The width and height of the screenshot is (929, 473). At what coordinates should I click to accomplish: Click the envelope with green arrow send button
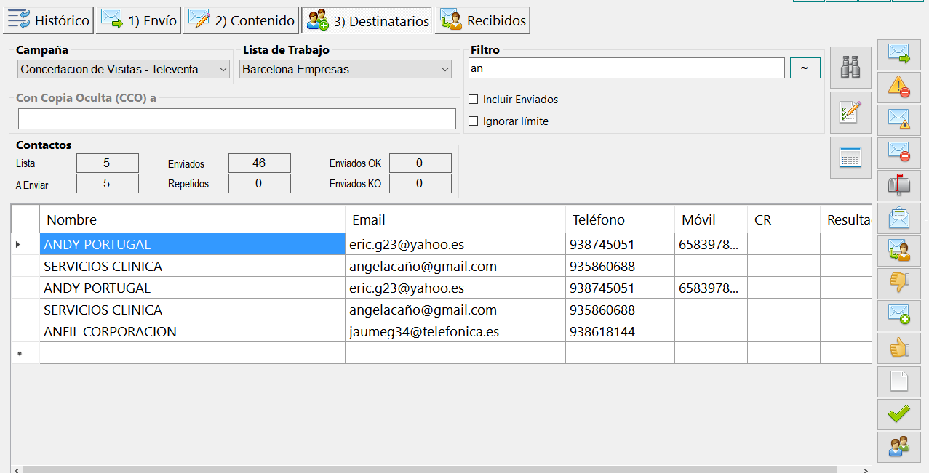tap(900, 55)
